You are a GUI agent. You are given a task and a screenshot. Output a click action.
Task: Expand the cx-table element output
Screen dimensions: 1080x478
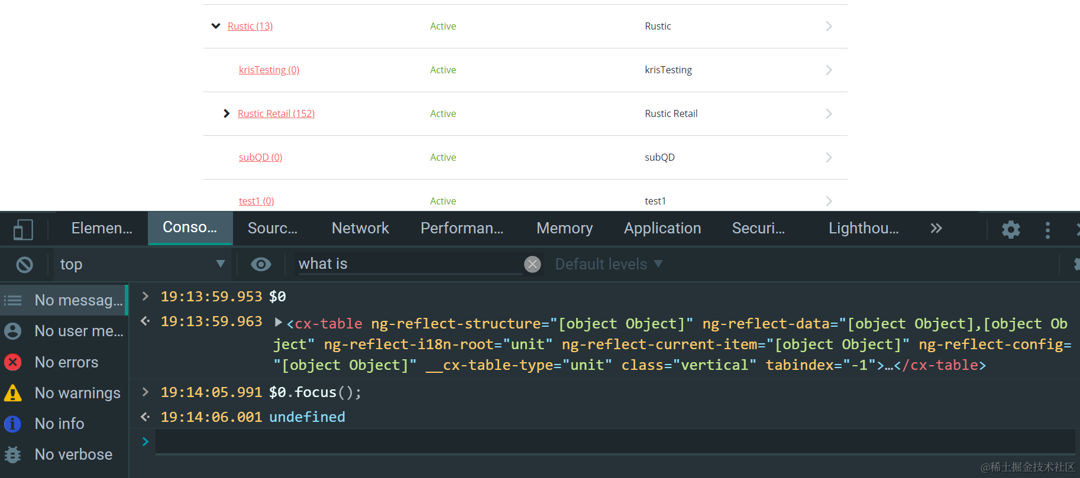pos(279,323)
